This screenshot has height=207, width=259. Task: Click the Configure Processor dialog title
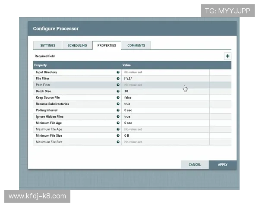coord(56,28)
